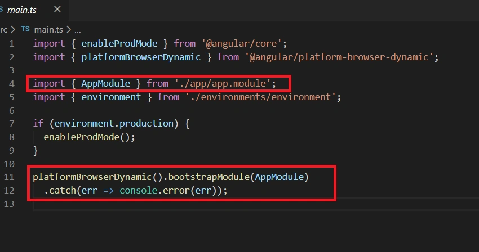
Task: Click line number 1 in gutter
Action: click(x=12, y=44)
